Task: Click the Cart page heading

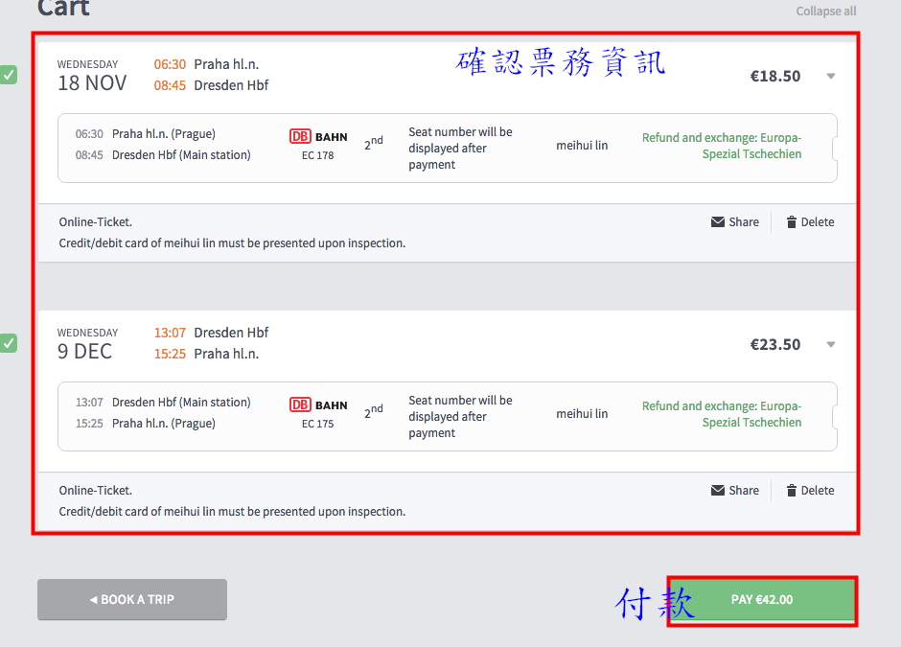Action: 63,9
